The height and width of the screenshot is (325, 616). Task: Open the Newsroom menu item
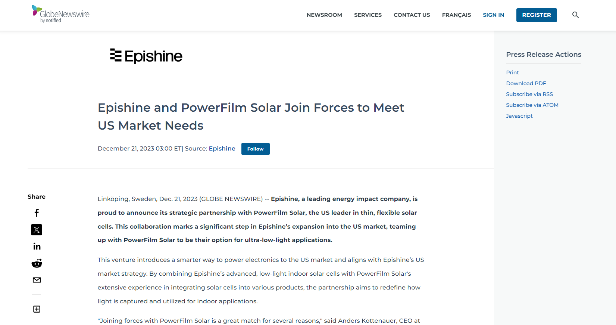pos(324,15)
